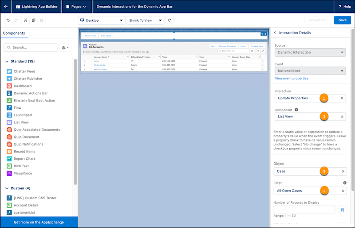Image resolution: width=355 pixels, height=228 pixels.
Task: Select Quip Associated Documents component
Action: coord(33,130)
